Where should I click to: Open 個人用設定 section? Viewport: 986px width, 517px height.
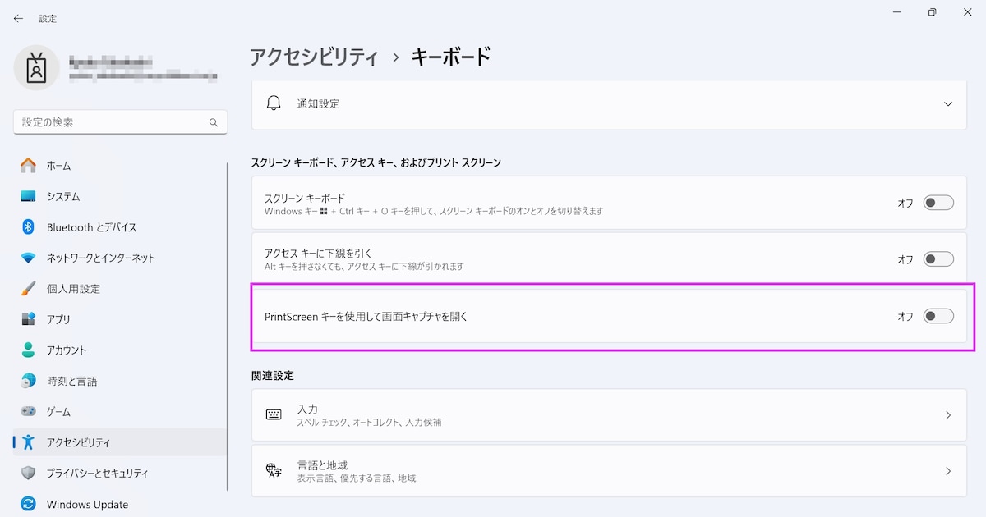pyautogui.click(x=120, y=288)
